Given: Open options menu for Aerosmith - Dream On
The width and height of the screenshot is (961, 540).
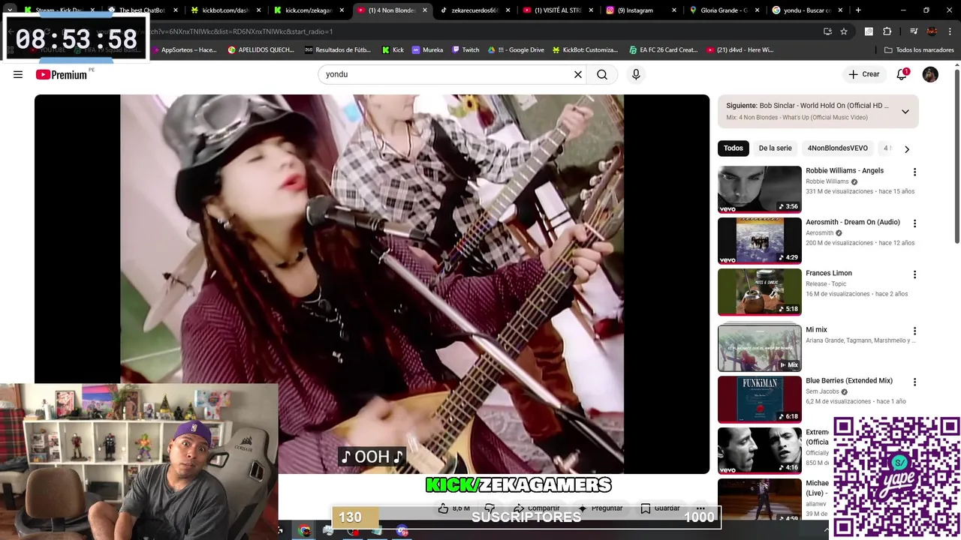Looking at the screenshot, I should (x=914, y=223).
